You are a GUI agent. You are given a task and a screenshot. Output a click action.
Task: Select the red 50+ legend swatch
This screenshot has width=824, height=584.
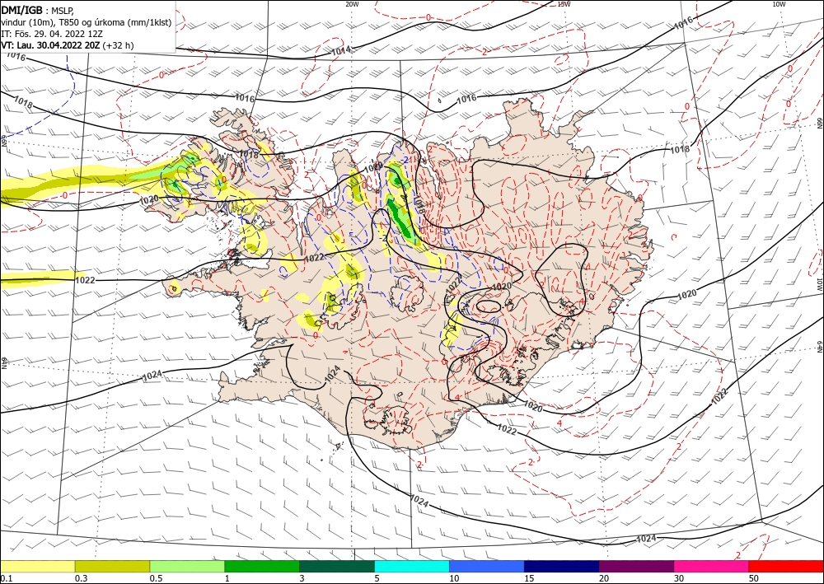click(x=786, y=566)
